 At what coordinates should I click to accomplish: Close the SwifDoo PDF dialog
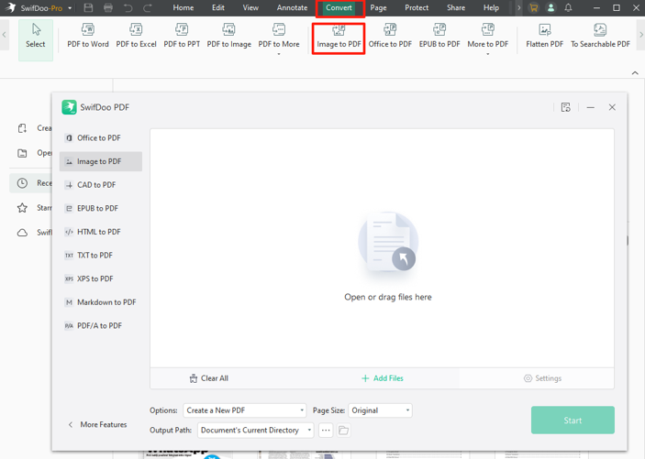pos(612,107)
